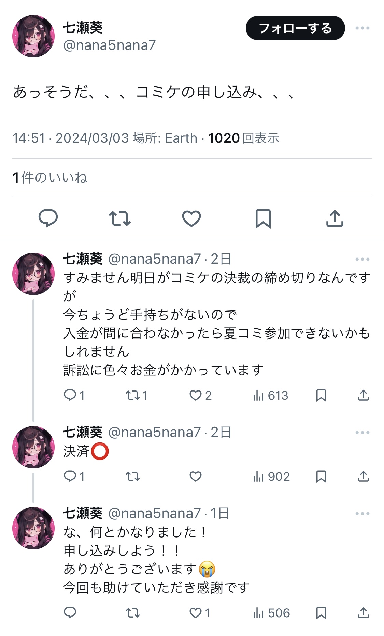Reply to the main Comiket post
Screen dimensions: 384x636
click(x=48, y=218)
